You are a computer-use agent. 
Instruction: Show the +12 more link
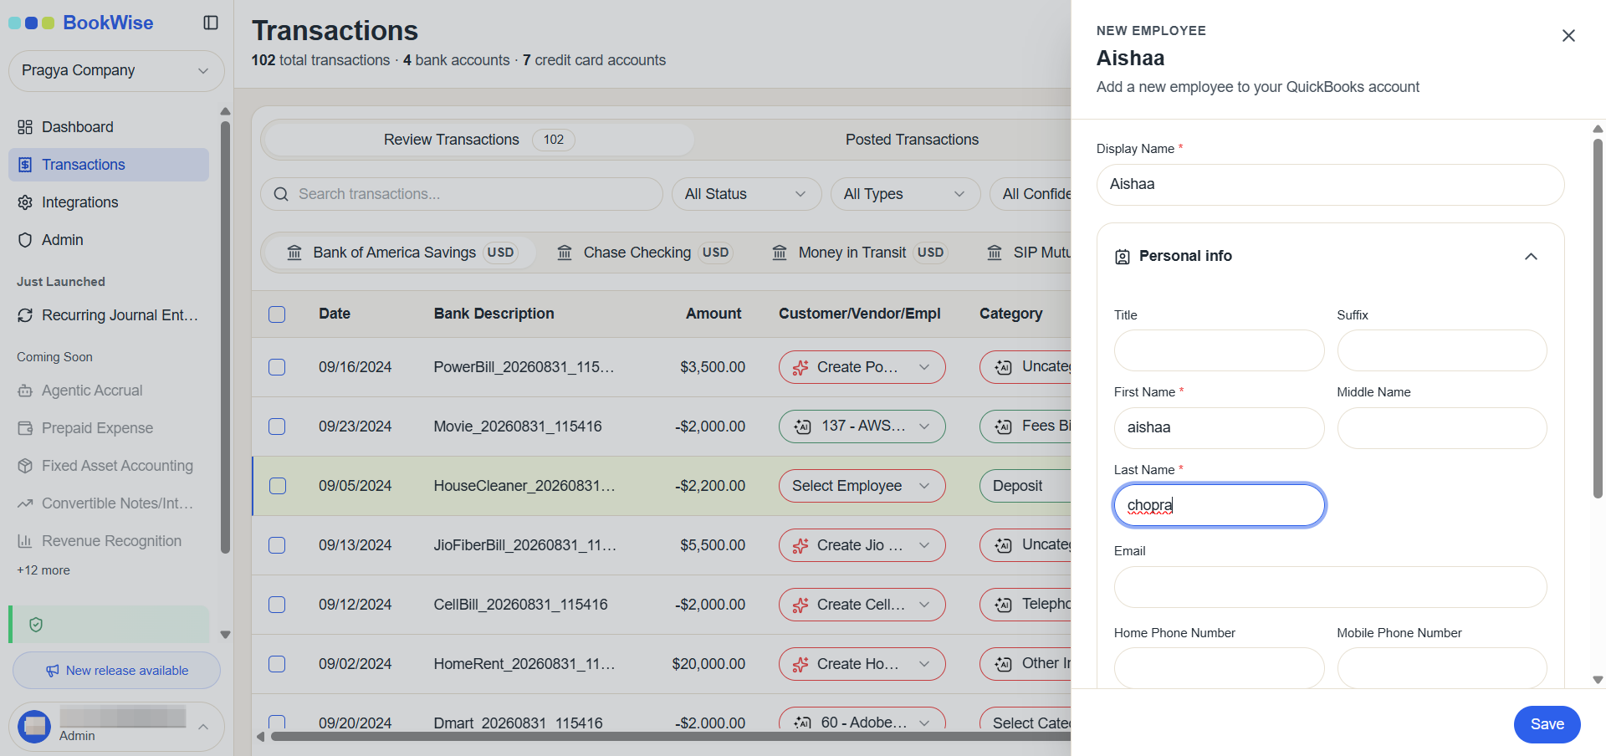(x=43, y=570)
